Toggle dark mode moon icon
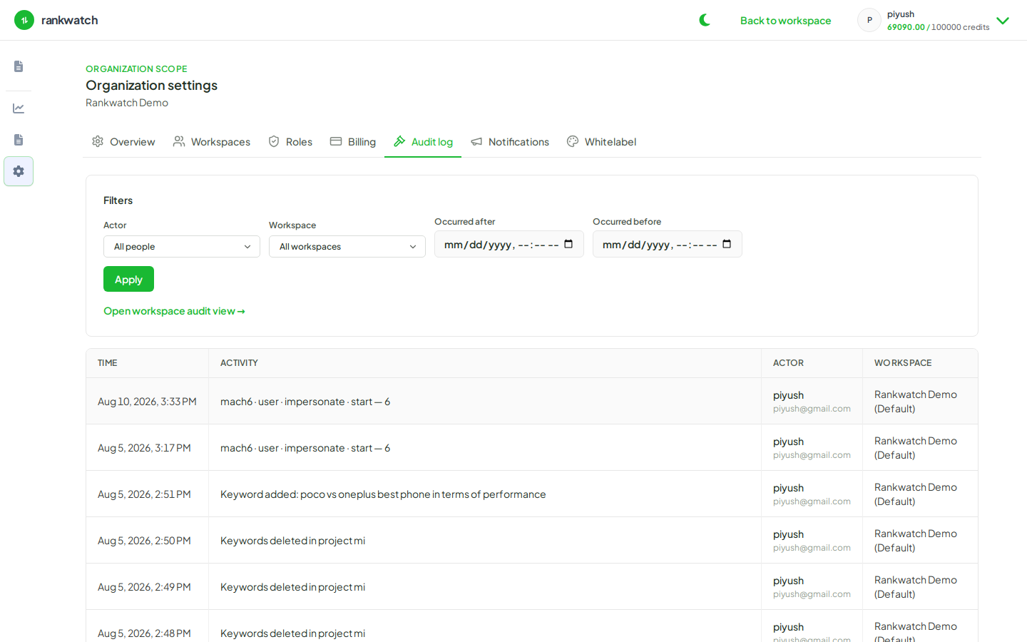 pyautogui.click(x=705, y=20)
